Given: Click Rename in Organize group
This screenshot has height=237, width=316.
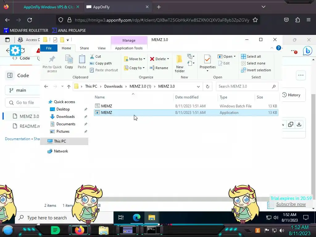Looking at the screenshot, I should (x=159, y=68).
